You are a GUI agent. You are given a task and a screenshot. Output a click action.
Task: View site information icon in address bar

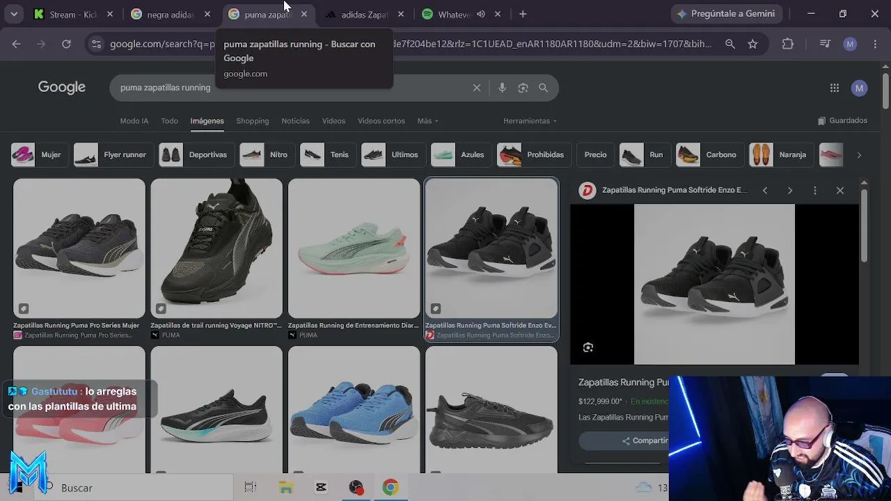pos(97,44)
